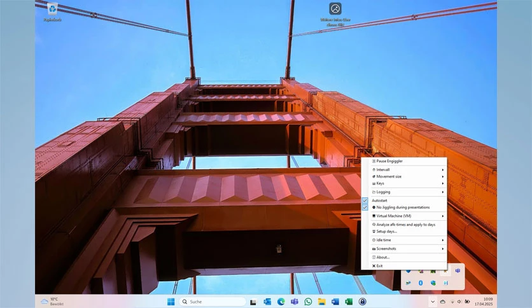Screen dimensions: 532x308
Task: Expand the Virtual Machine (VM) submenu
Action: [403, 216]
